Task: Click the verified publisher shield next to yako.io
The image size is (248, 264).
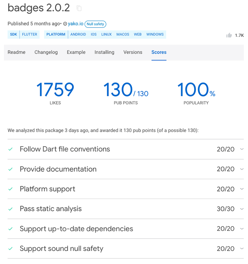Action: point(65,24)
